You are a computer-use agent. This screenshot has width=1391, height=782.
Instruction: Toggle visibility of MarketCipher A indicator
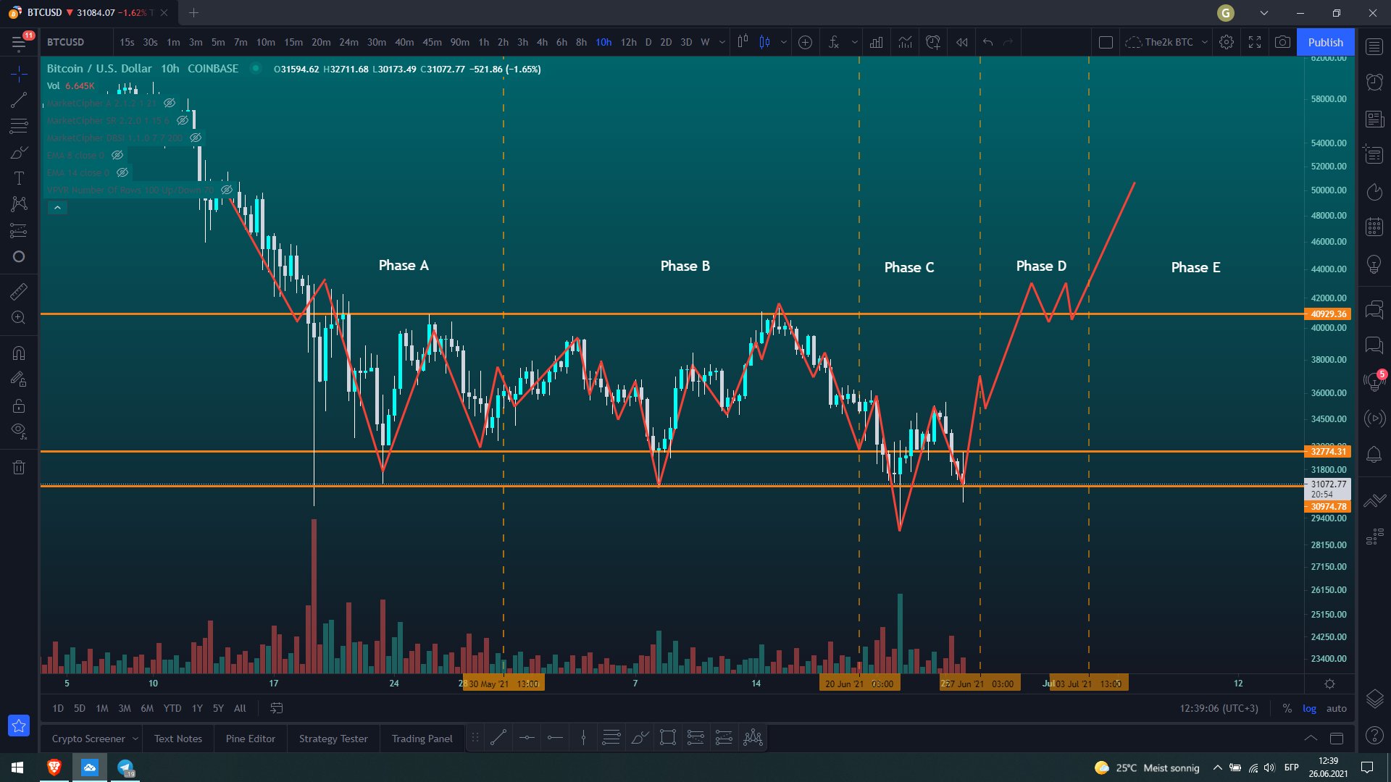pos(170,103)
